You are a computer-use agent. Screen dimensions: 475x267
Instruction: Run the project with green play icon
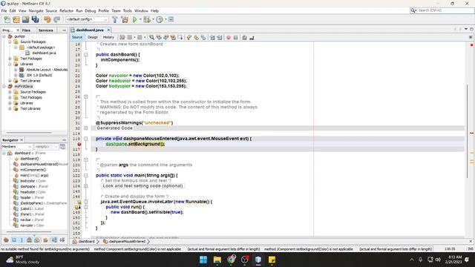point(135,19)
